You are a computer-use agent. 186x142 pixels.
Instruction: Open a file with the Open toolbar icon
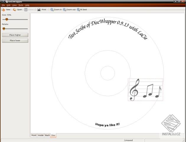[14, 10]
